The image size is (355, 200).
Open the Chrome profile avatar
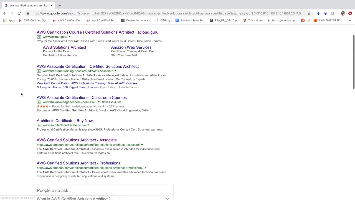(343, 13)
